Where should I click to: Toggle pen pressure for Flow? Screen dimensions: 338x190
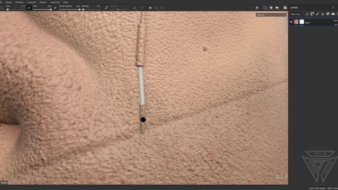[55, 8]
